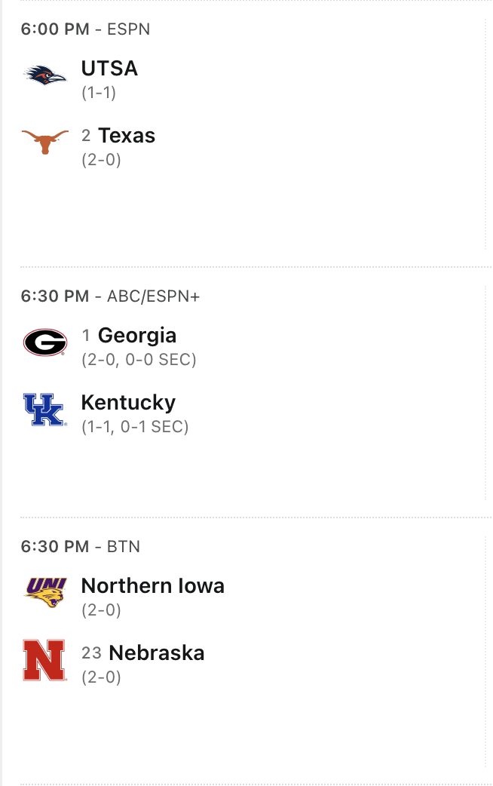The width and height of the screenshot is (493, 786).
Task: Open the Georgia team page
Action: 137,336
